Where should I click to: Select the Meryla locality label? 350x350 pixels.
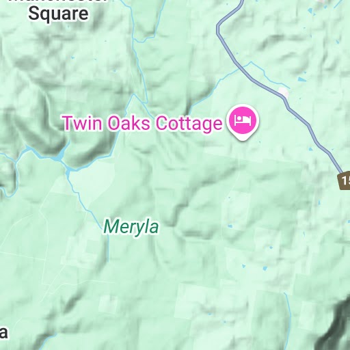(x=131, y=226)
